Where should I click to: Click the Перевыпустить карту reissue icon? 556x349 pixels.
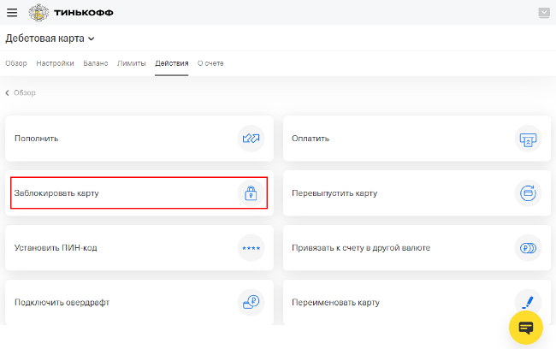(x=528, y=193)
